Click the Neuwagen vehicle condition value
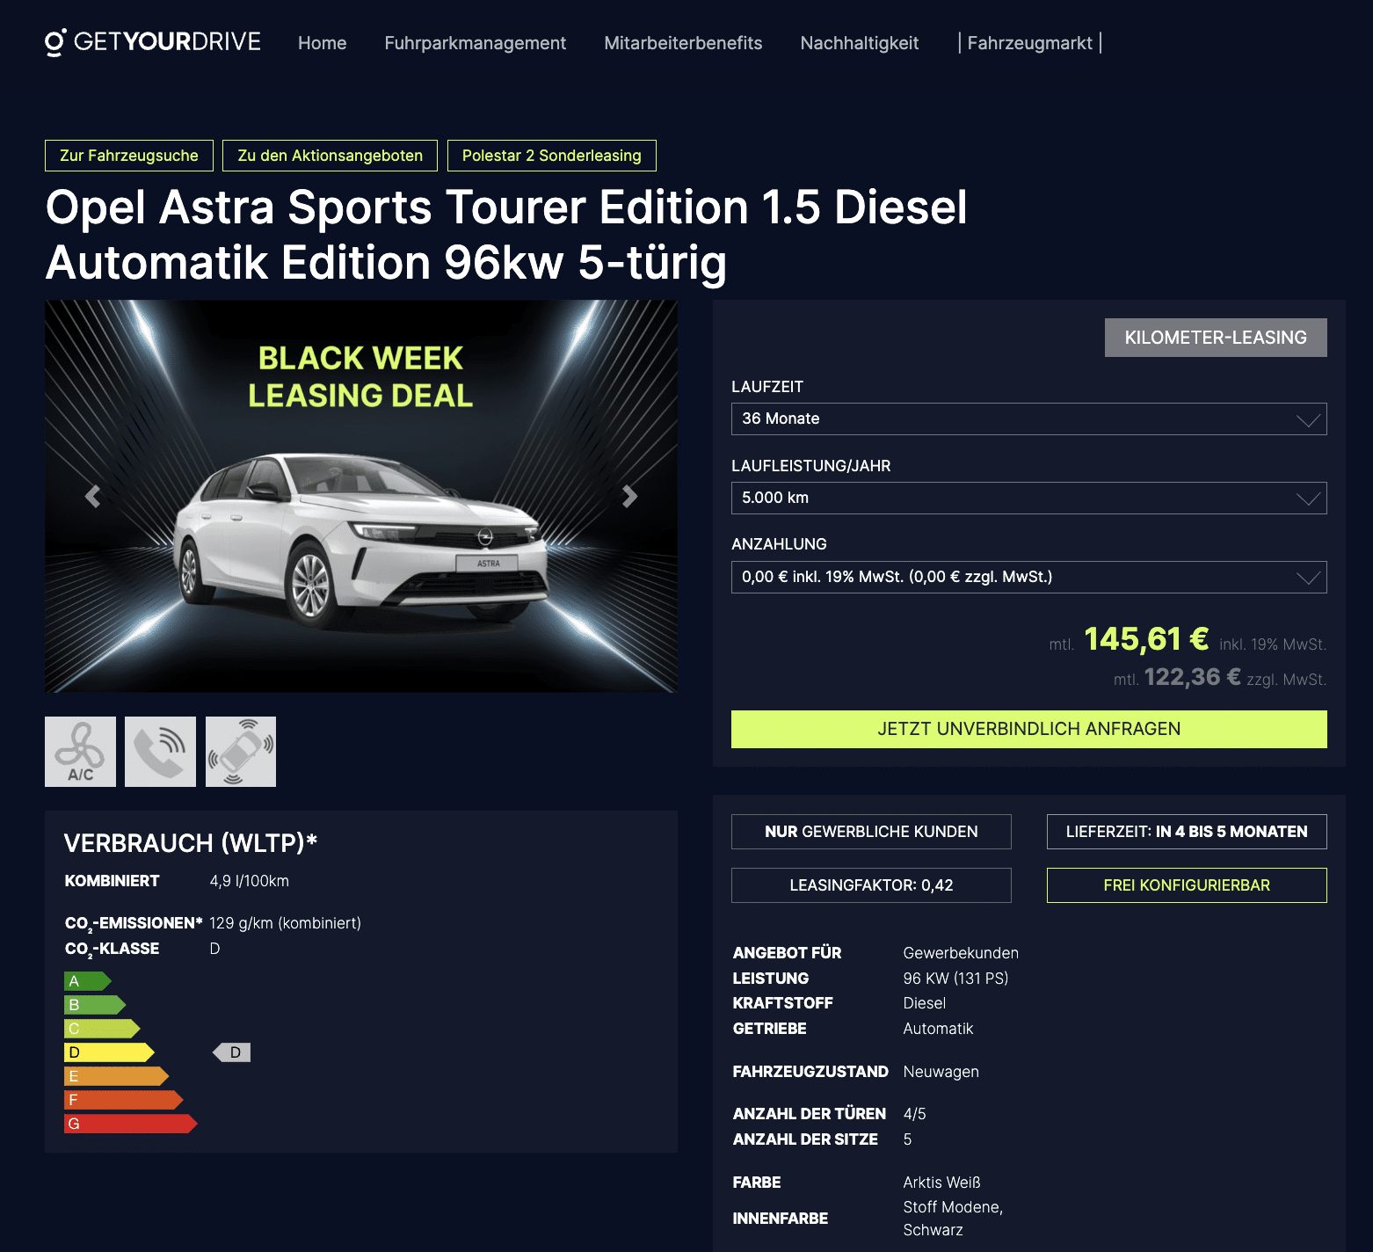1373x1252 pixels. click(x=941, y=1072)
